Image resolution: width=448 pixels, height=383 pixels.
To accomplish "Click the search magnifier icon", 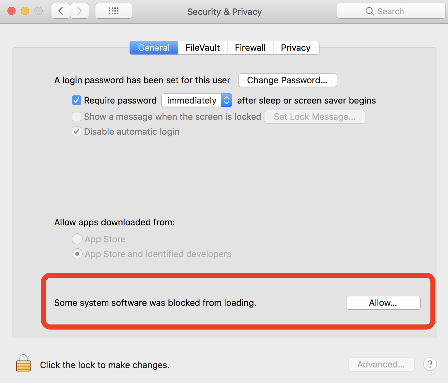I will coord(369,12).
